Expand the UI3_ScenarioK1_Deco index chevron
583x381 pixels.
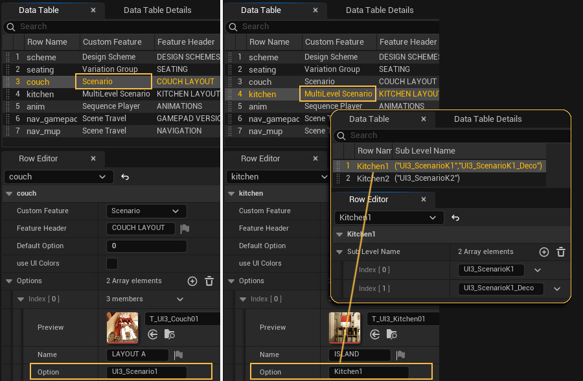[x=557, y=288]
